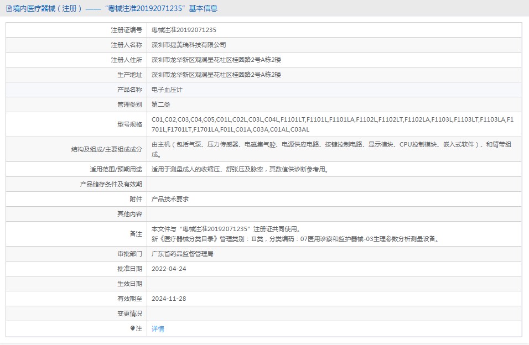This screenshot has width=529, height=345.
Task: Click the 其他内容 label
Action: click(x=129, y=214)
